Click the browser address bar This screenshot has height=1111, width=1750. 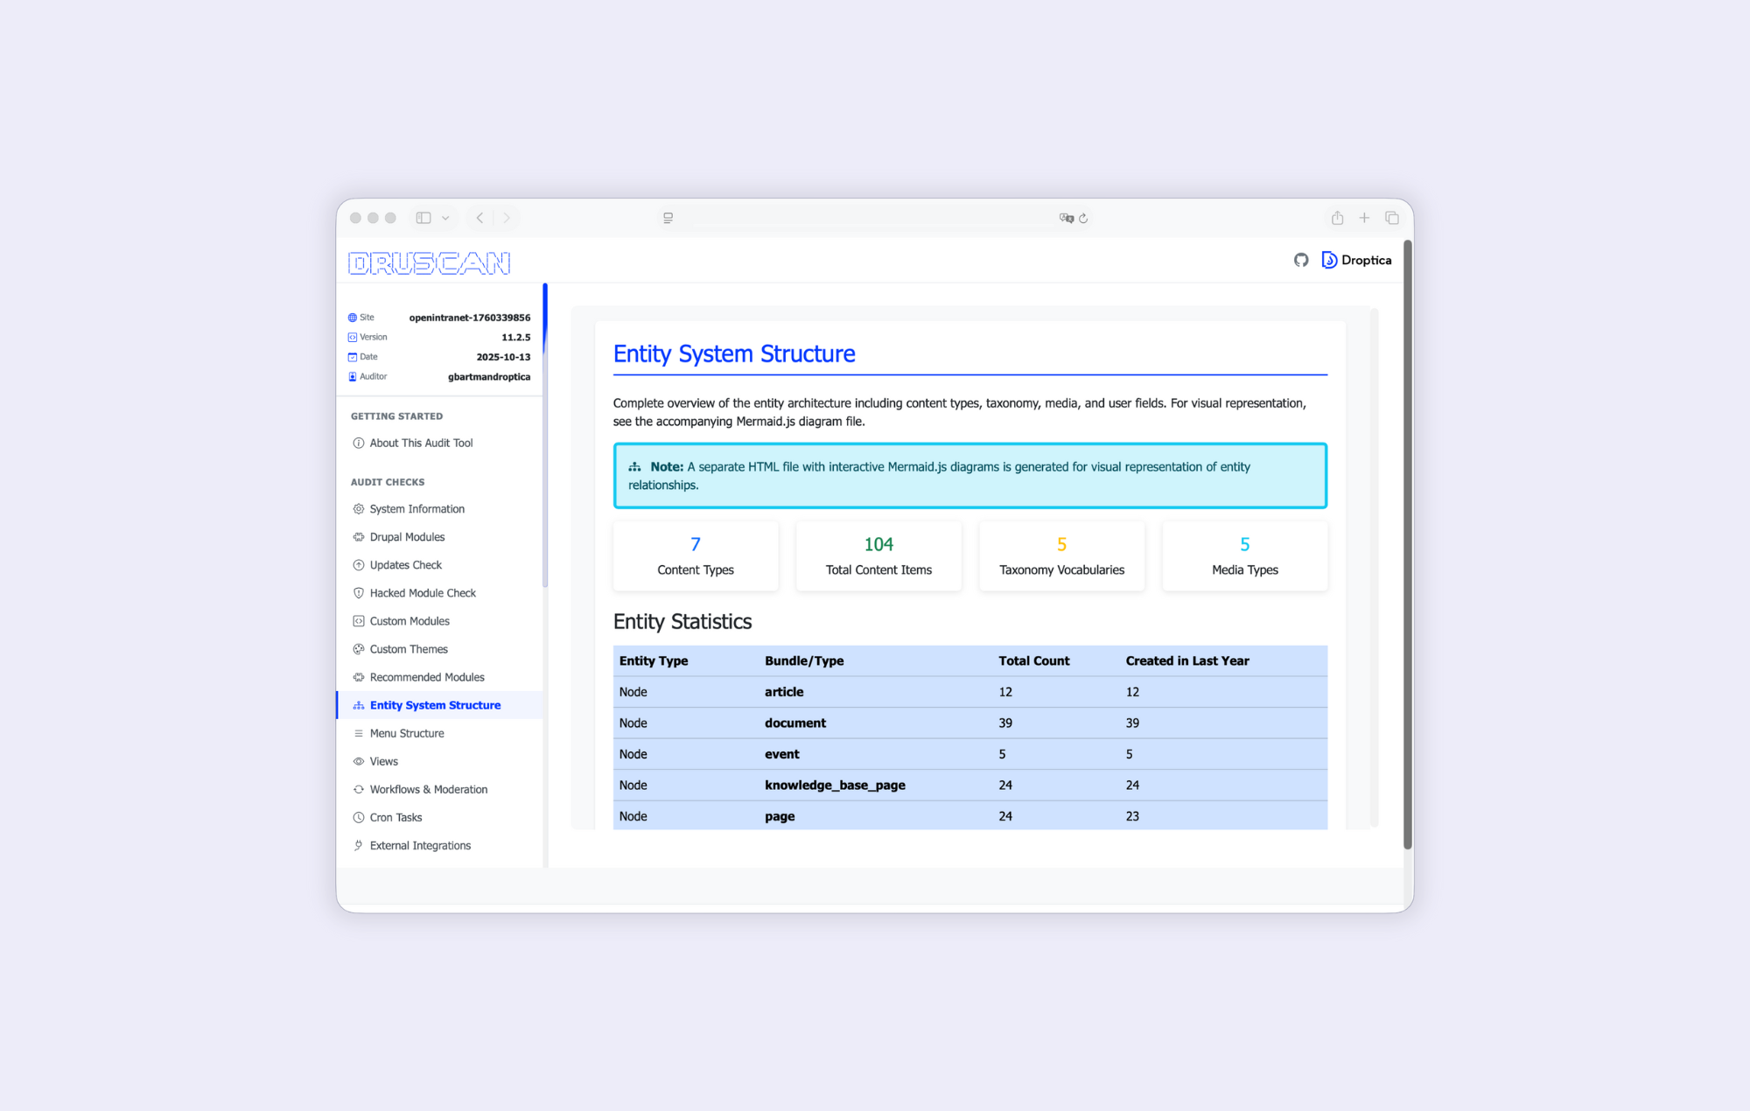coord(866,218)
